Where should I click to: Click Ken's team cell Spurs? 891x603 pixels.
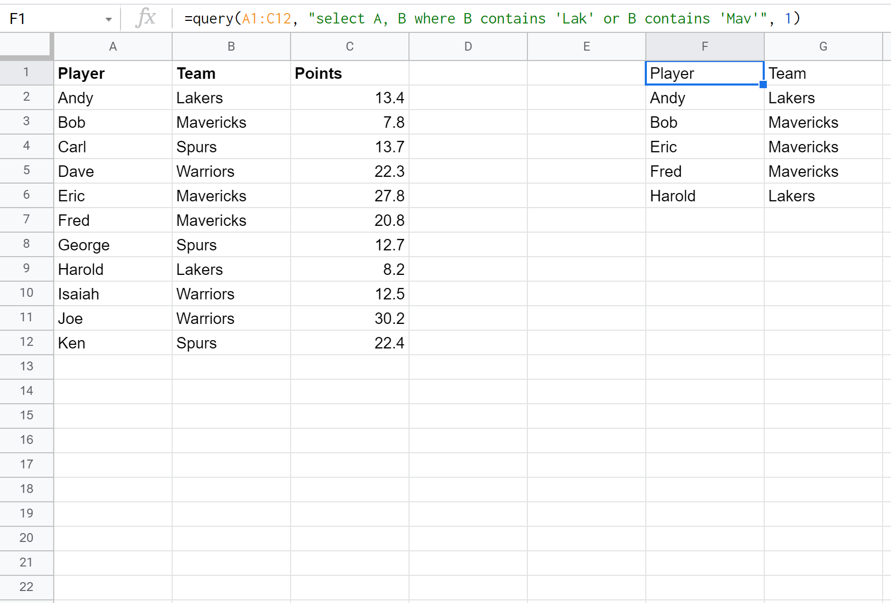tap(231, 343)
